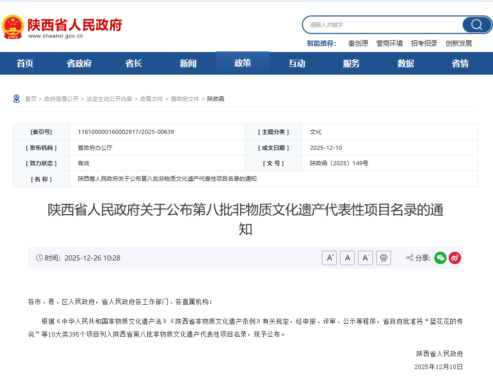Click the magnifier search button
This screenshot has height=382, width=493.
[x=477, y=25]
